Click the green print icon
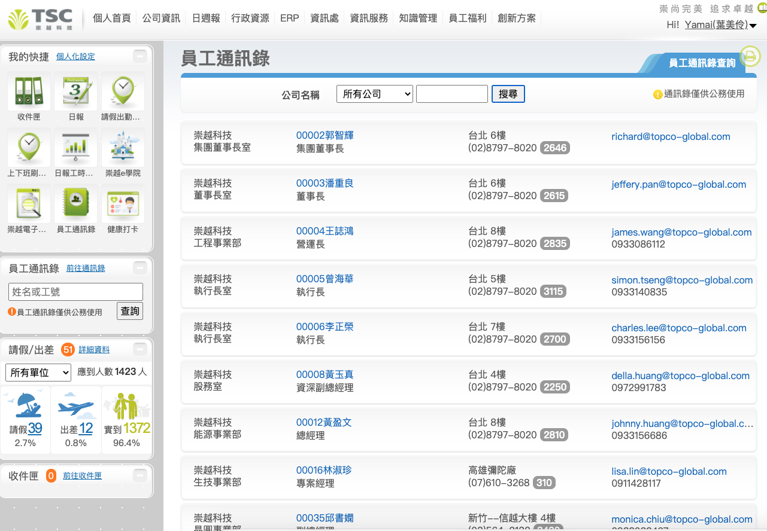This screenshot has height=531, width=767. [750, 57]
